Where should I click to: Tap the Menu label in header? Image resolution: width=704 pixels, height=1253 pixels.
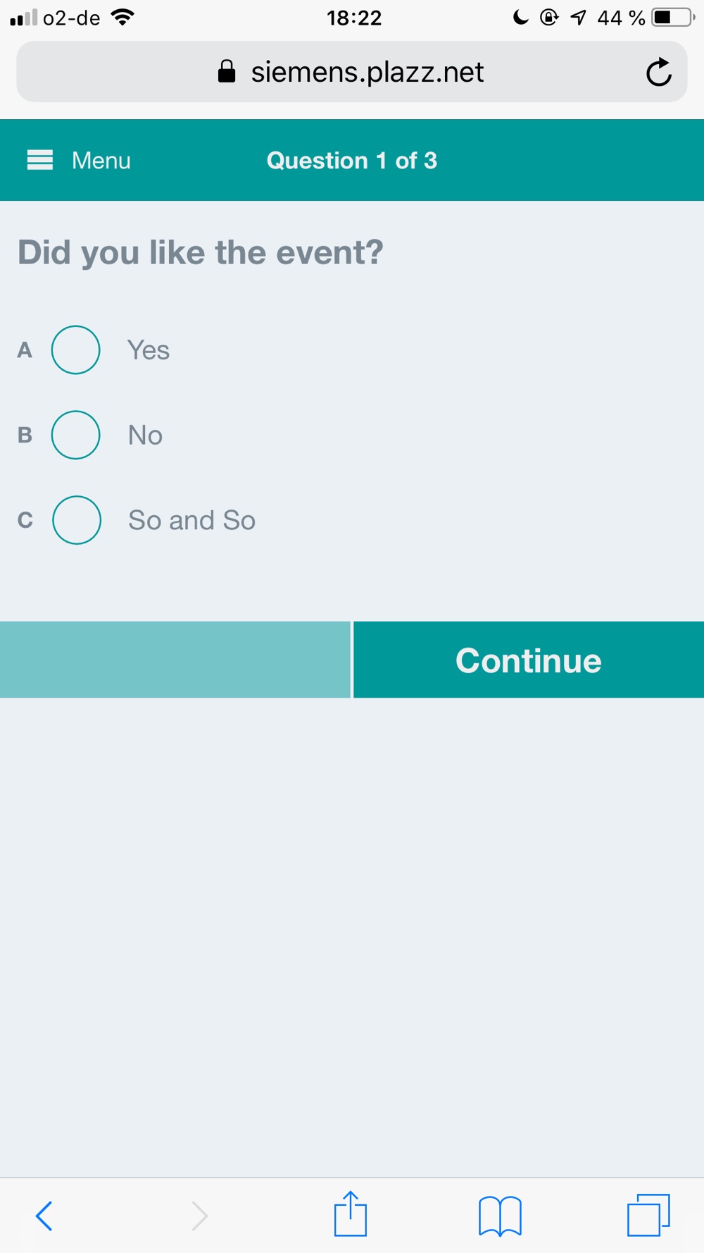click(101, 161)
